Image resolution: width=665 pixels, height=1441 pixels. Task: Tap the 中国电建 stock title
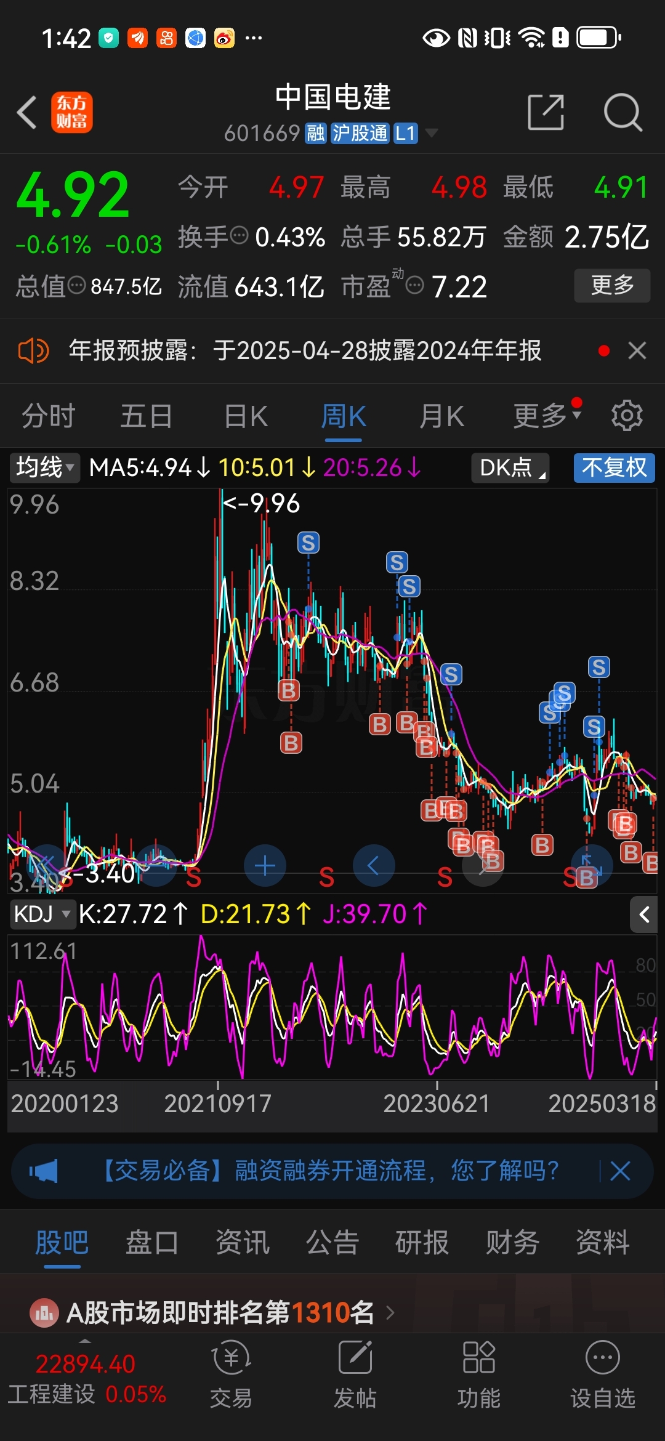pyautogui.click(x=332, y=97)
